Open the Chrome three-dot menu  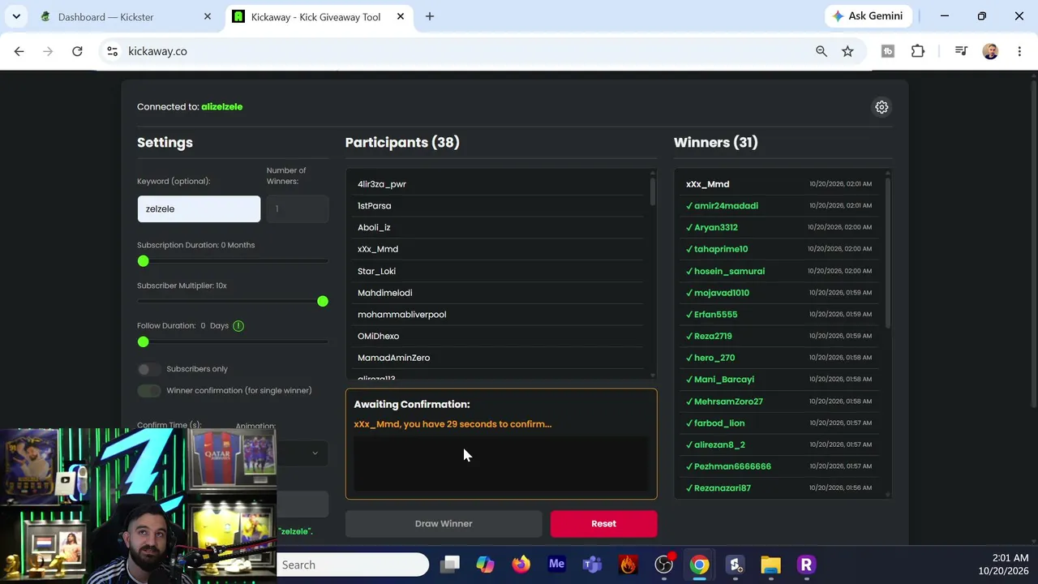coord(1019,51)
